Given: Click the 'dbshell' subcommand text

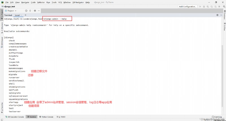Looking at the screenshot, I should pyautogui.click(x=13, y=50).
